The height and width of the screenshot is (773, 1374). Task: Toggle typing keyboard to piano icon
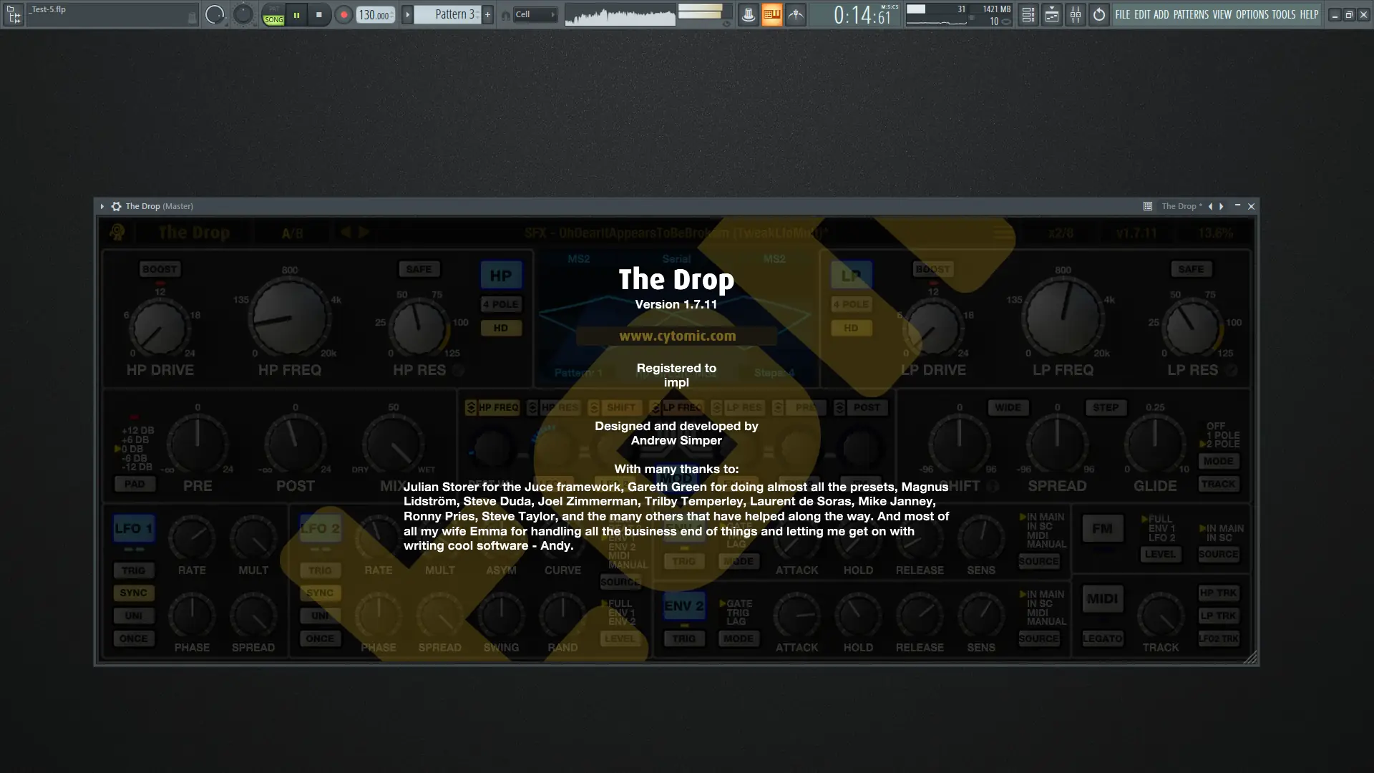click(771, 14)
